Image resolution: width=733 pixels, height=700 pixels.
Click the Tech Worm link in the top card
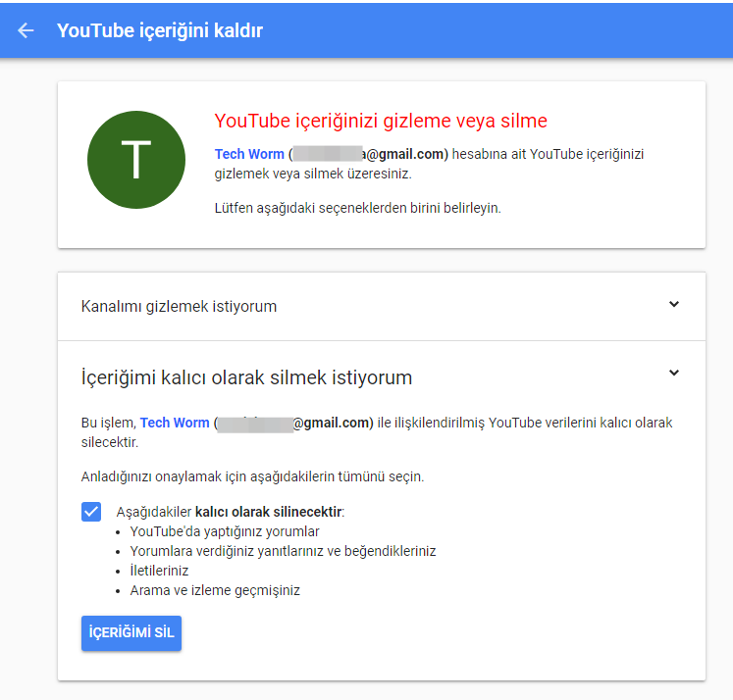249,154
